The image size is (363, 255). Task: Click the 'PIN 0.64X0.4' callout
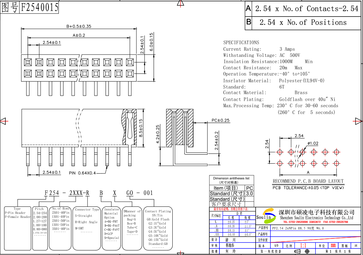point(82,173)
